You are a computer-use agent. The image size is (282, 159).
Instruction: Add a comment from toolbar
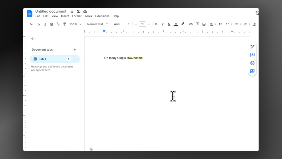tap(197, 24)
